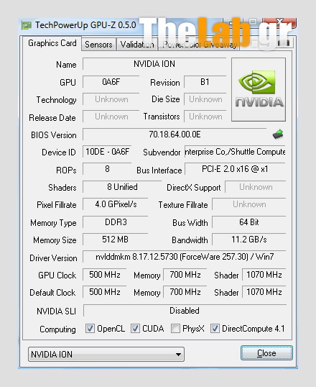Viewport: 316px width, 387px height.
Task: Click the Transistors Unknown field
Action: [x=205, y=117]
